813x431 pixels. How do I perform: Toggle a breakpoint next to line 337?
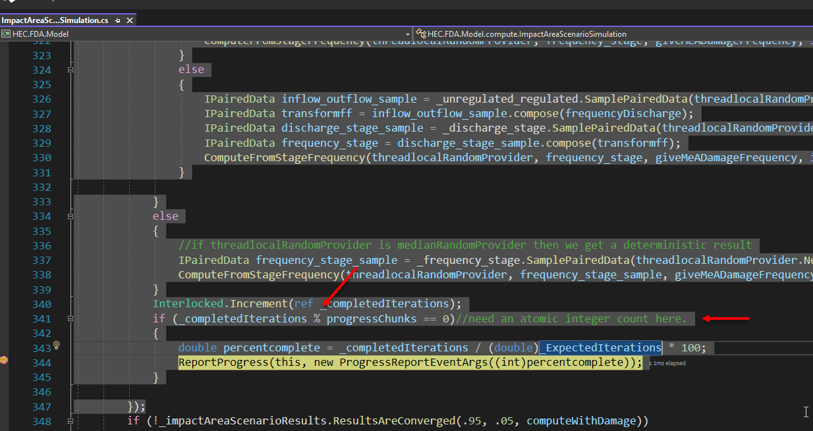pyautogui.click(x=5, y=260)
